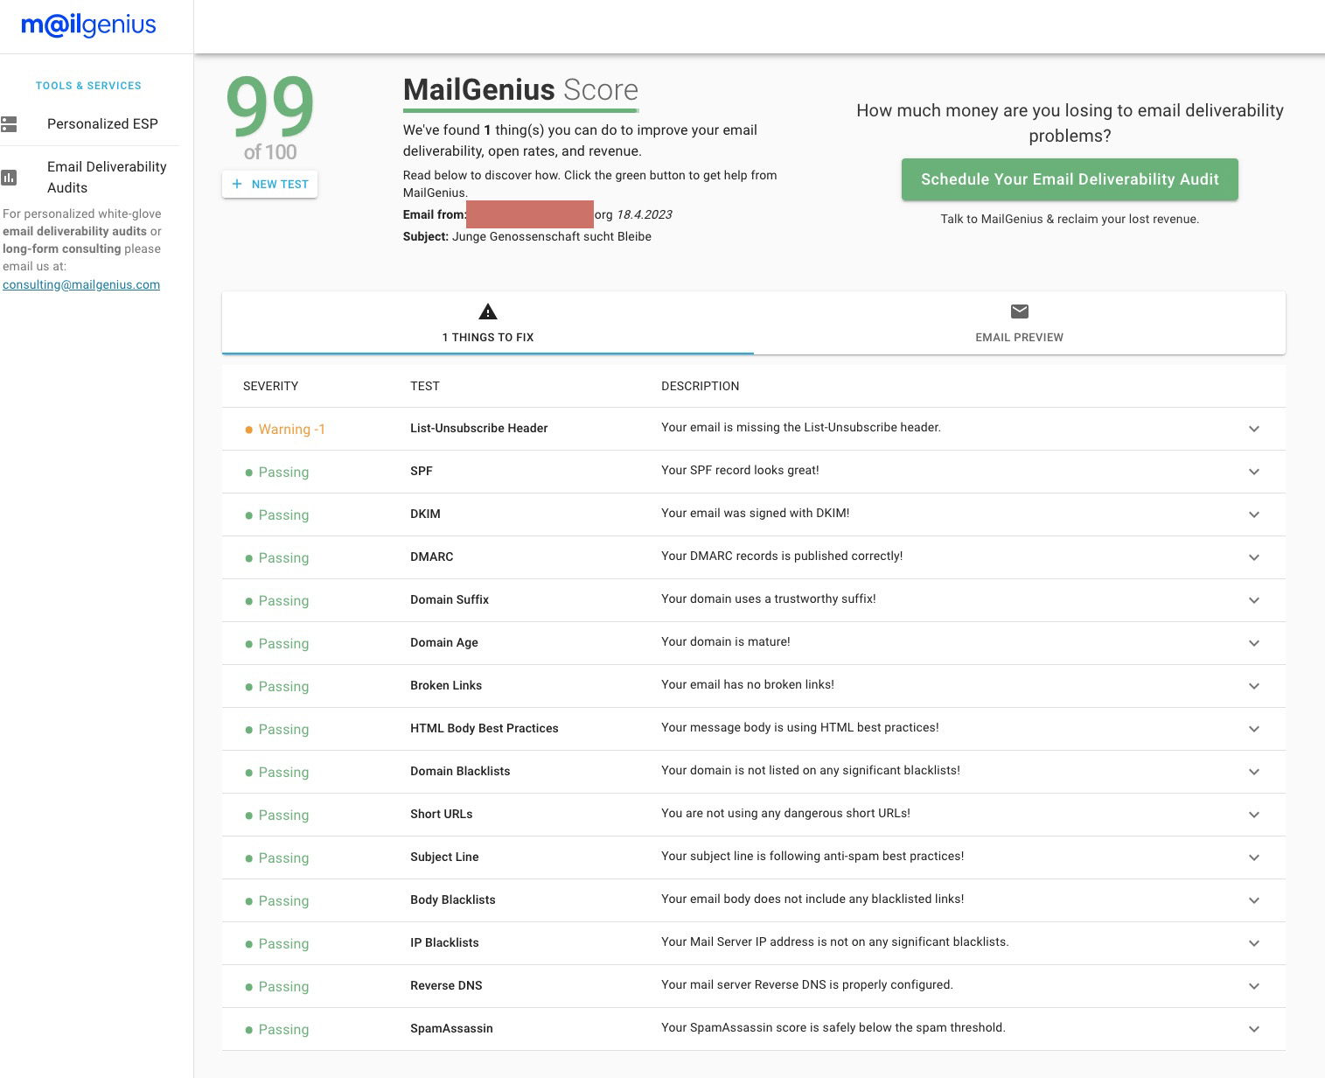The image size is (1325, 1078).
Task: Click the DKIM test name
Action: 425,514
